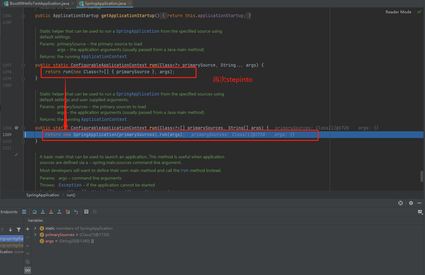Open debugger settings gear icon

(411, 203)
